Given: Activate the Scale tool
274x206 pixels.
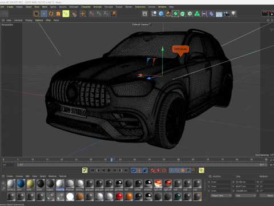Looking at the screenshot, I should point(58,14).
